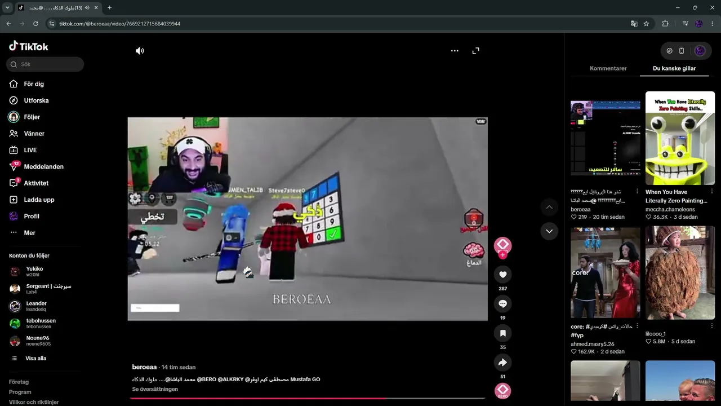
Task: Mute tab via speaker icon on tab
Action: pyautogui.click(x=87, y=8)
